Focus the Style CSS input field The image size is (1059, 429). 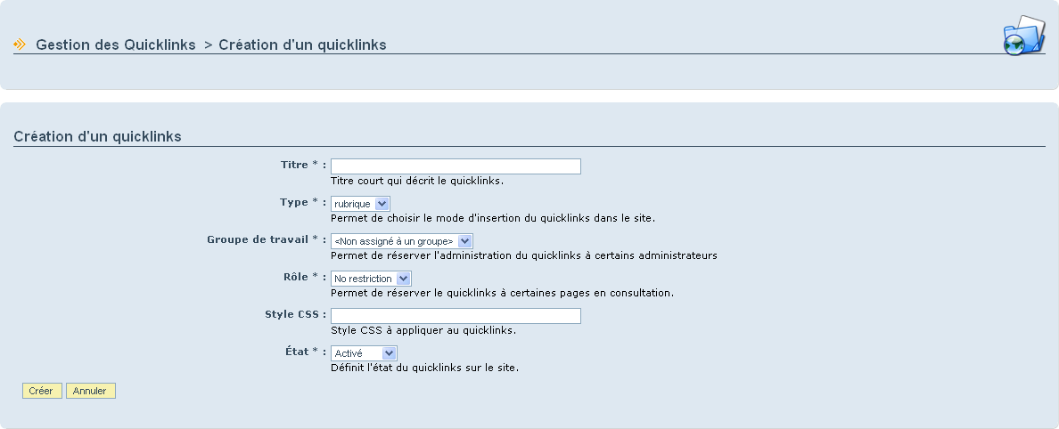point(456,316)
